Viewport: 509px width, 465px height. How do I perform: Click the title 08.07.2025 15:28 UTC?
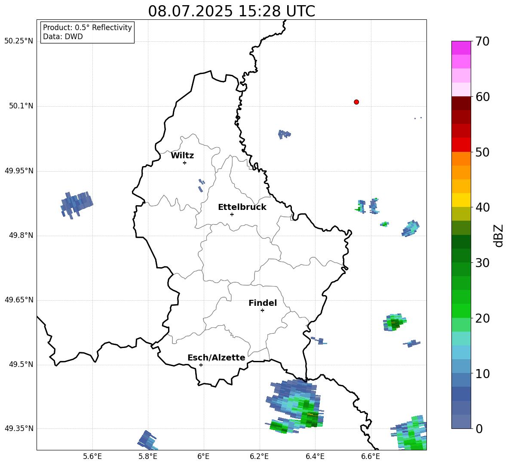tap(231, 11)
